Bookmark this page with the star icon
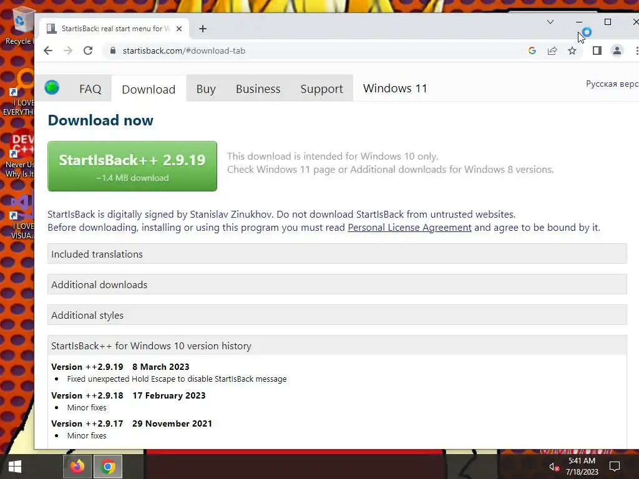This screenshot has height=479, width=639. 572,51
